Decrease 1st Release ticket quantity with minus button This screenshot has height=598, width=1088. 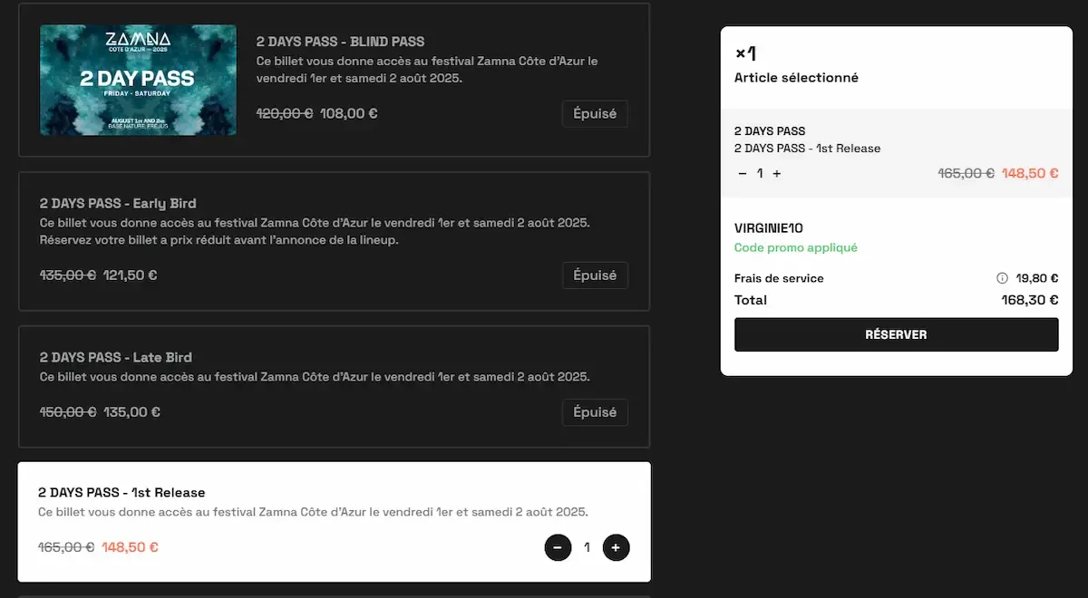tap(558, 547)
